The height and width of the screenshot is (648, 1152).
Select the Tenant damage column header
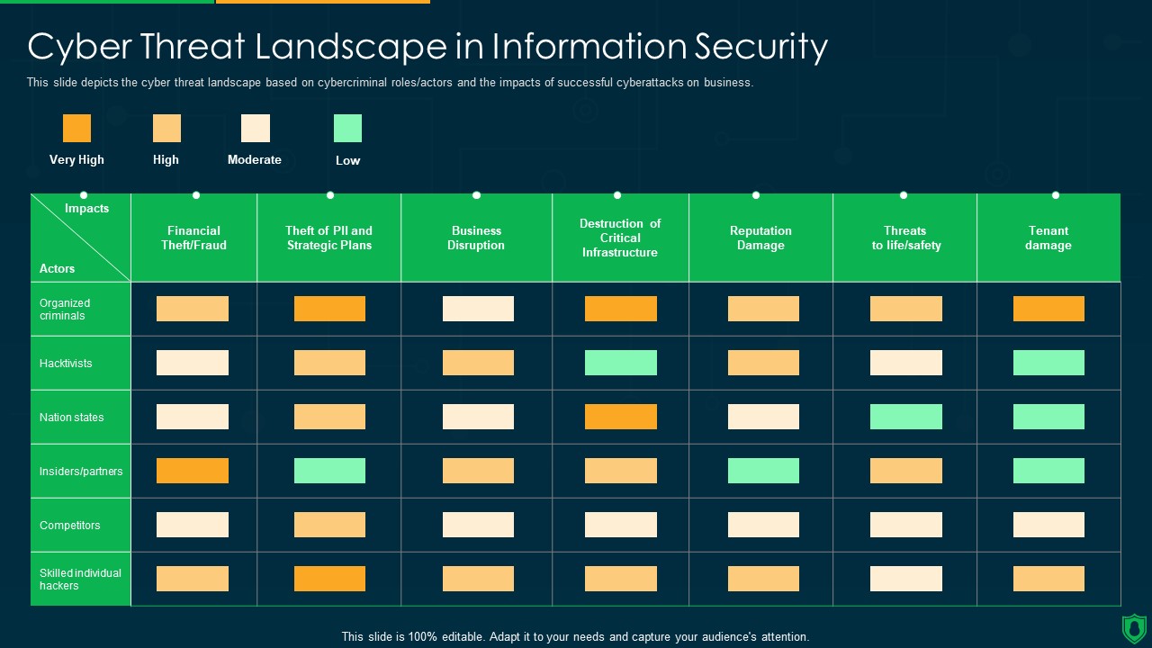[x=1048, y=238]
